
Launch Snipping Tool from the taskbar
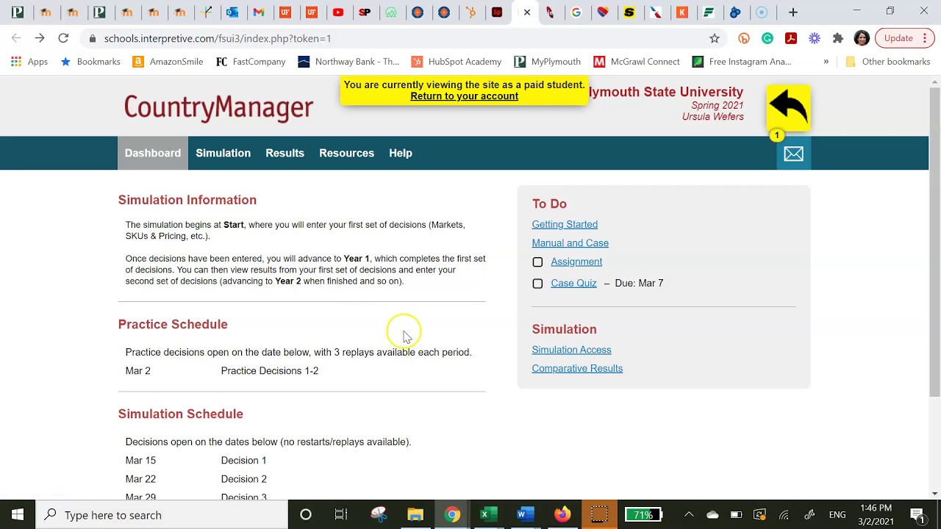pos(379,514)
